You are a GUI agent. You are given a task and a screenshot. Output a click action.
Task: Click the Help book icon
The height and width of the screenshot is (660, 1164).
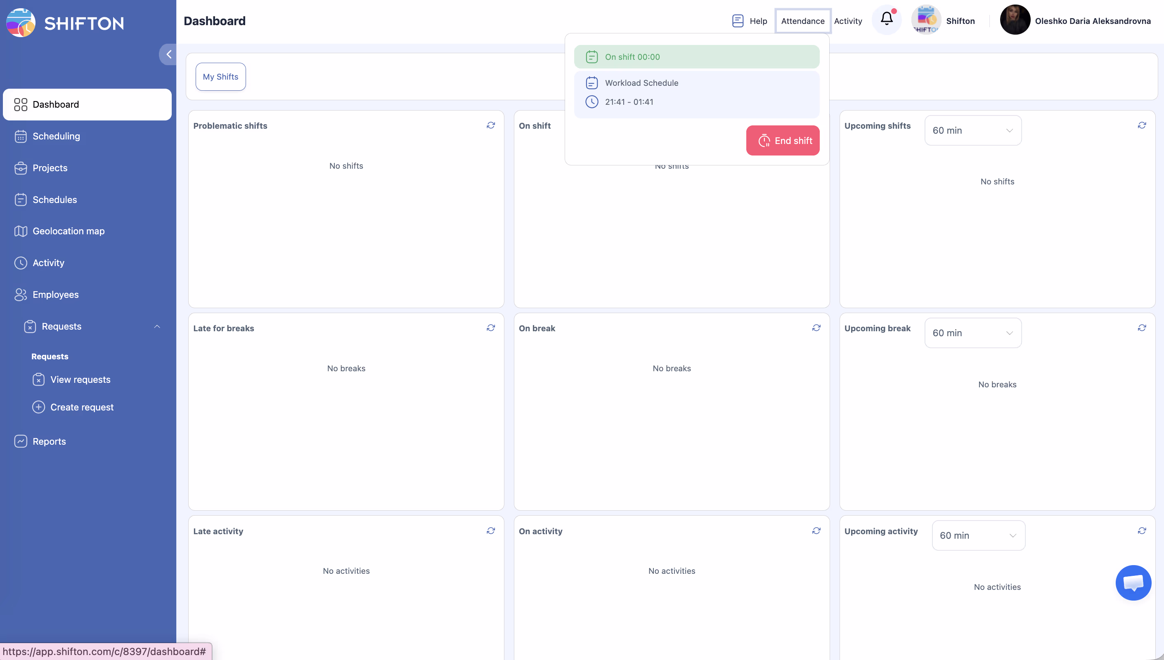738,21
